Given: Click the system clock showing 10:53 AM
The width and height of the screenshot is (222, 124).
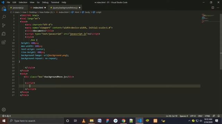Looking at the screenshot, I should coord(208,119).
